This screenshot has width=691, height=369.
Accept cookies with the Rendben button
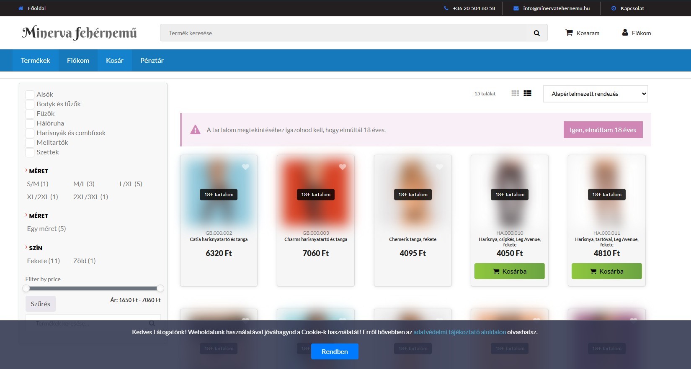click(x=335, y=351)
